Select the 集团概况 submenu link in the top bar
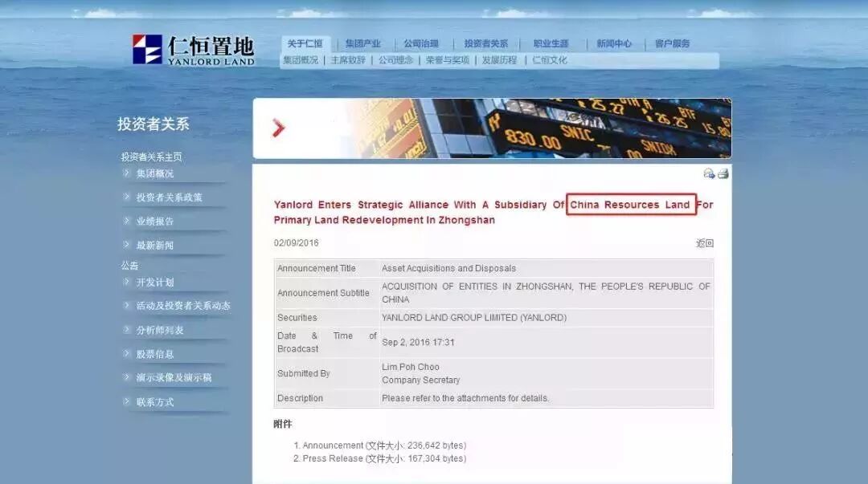The height and width of the screenshot is (484, 868). [x=301, y=59]
